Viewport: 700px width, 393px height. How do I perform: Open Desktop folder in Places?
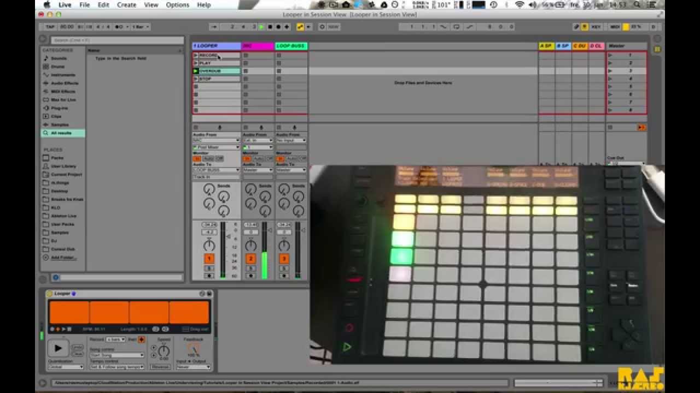(x=59, y=191)
